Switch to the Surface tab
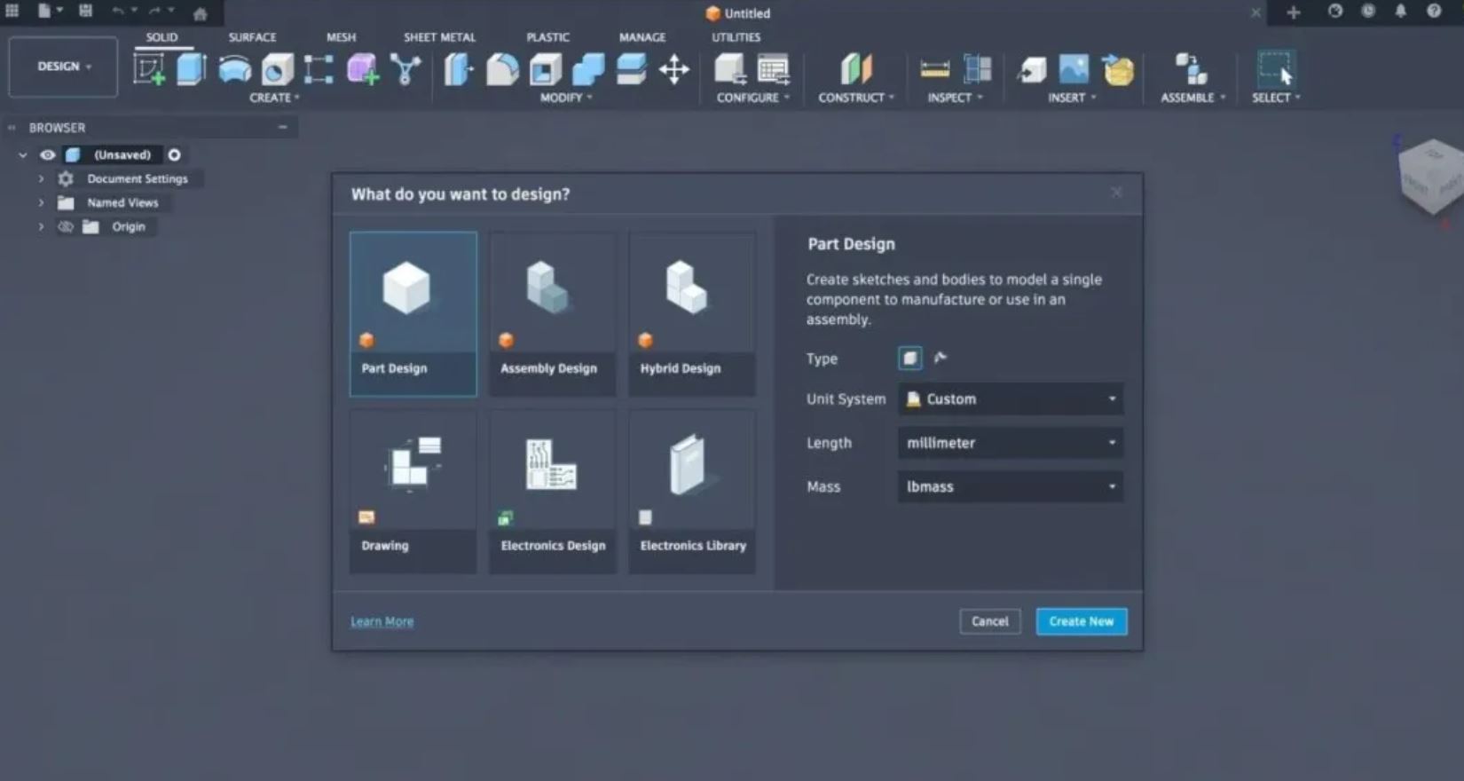Screen dimensions: 1464x781 (252, 37)
